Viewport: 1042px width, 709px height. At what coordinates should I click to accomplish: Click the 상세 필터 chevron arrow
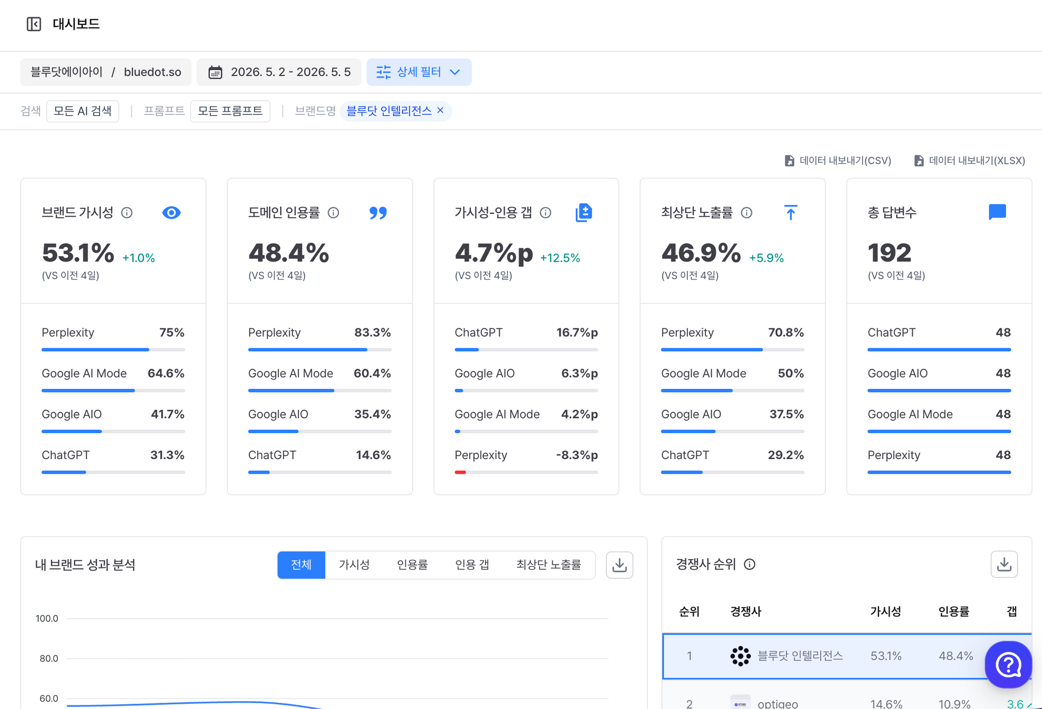coord(455,72)
